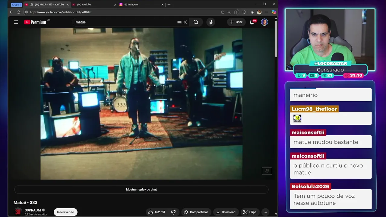Viewport: 386px width, 217px height.
Task: Click the video player to pause
Action: click(x=141, y=104)
